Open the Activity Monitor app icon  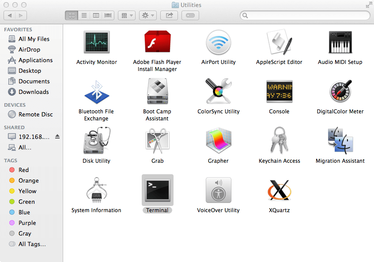pyautogui.click(x=97, y=42)
